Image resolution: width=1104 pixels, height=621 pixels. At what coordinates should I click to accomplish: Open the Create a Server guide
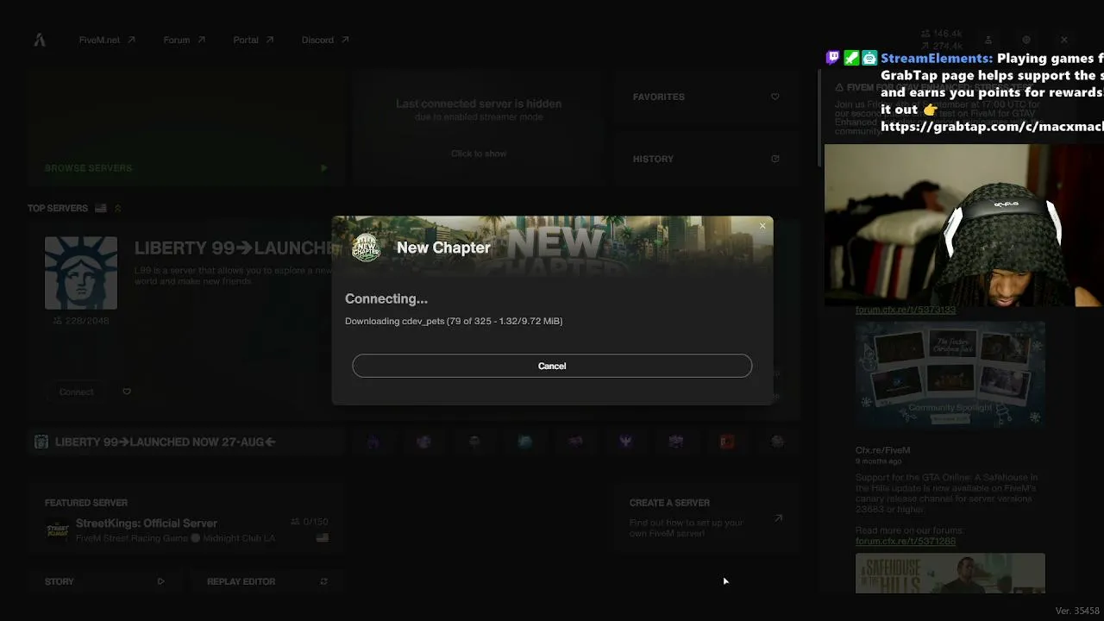point(706,518)
